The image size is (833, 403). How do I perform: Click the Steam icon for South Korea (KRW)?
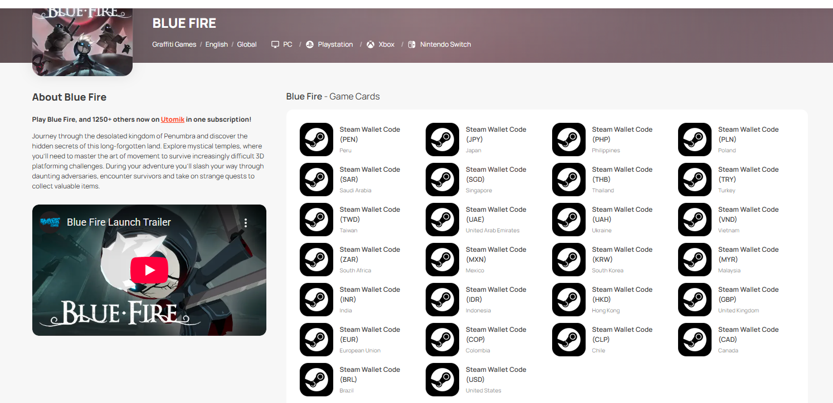569,260
